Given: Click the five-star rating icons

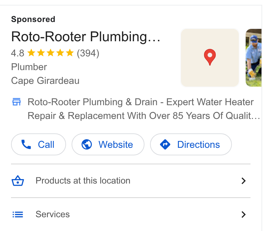Looking at the screenshot, I should click(x=50, y=53).
